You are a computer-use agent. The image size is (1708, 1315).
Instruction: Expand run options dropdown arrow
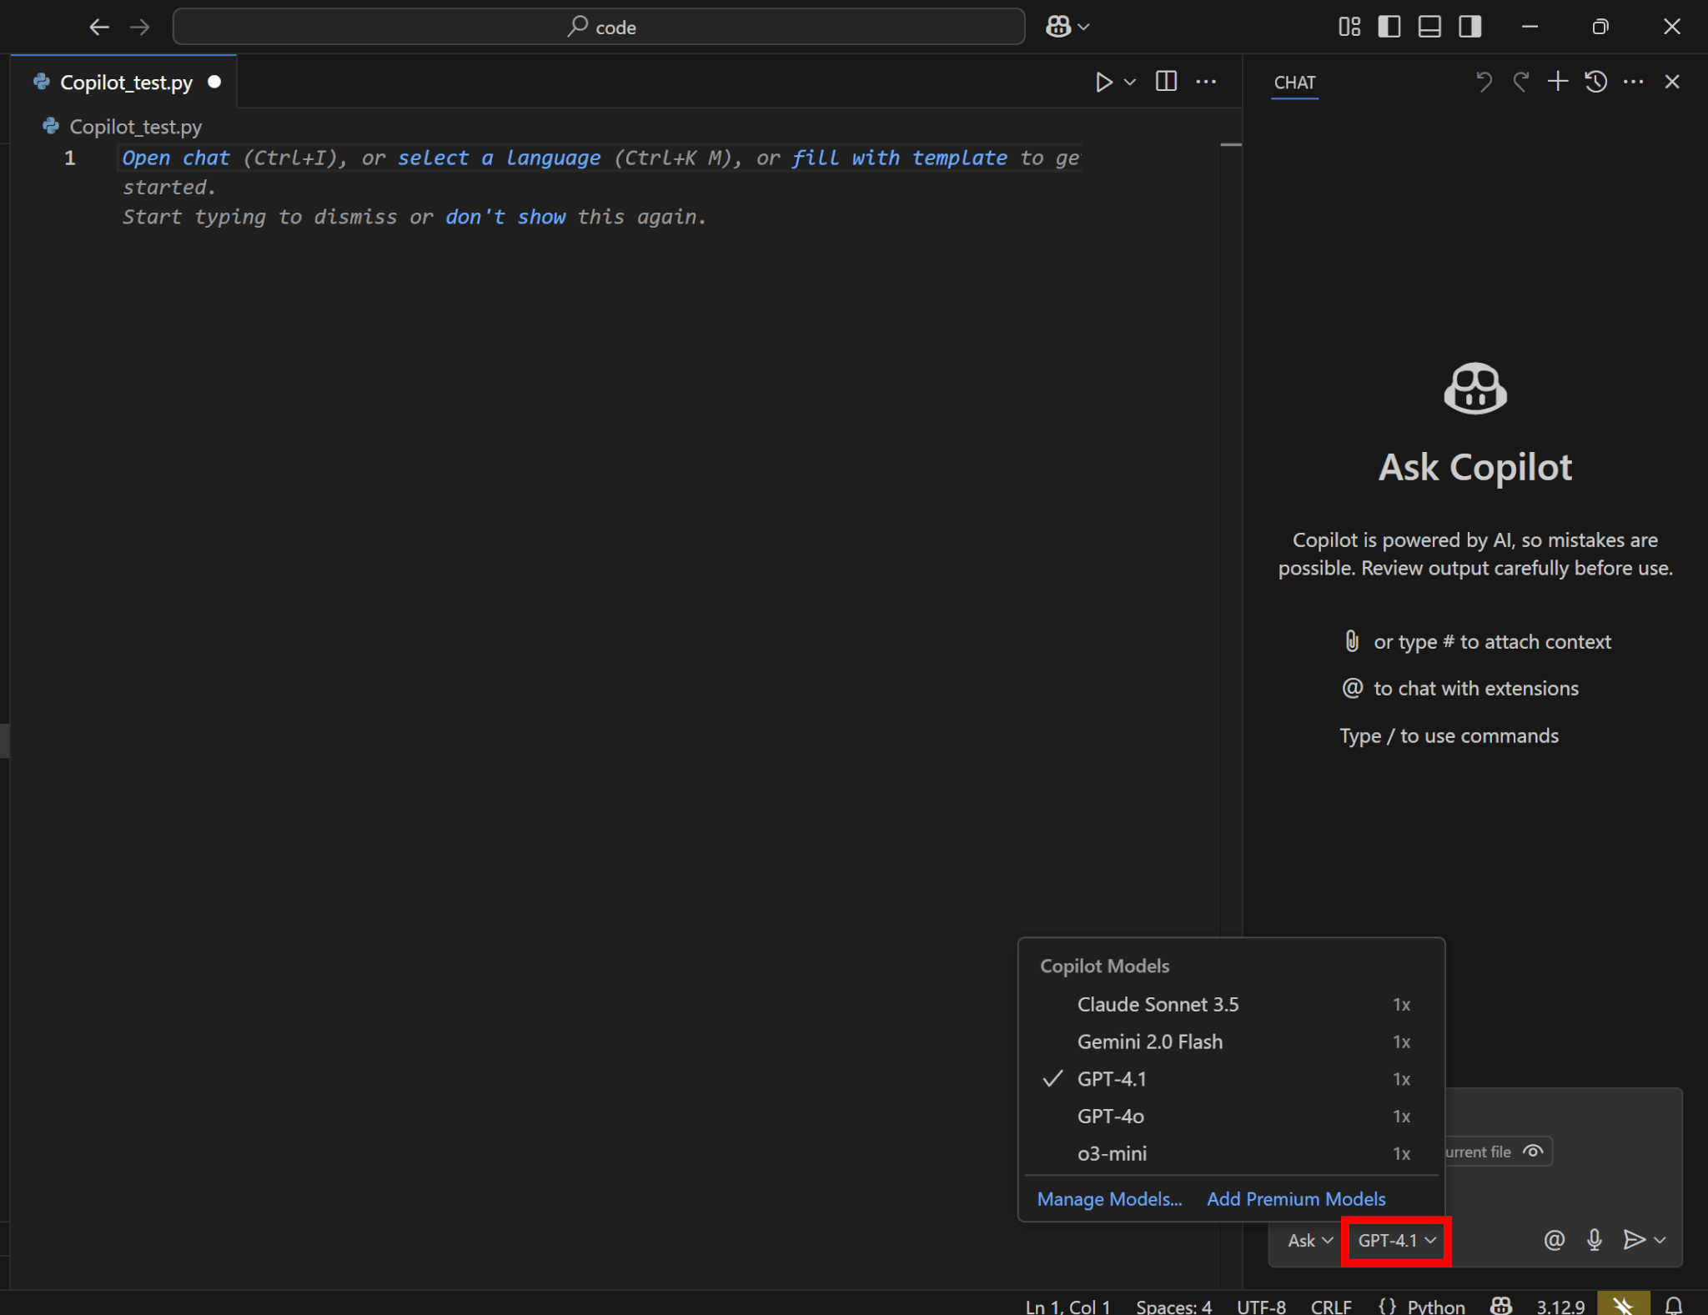tap(1130, 82)
